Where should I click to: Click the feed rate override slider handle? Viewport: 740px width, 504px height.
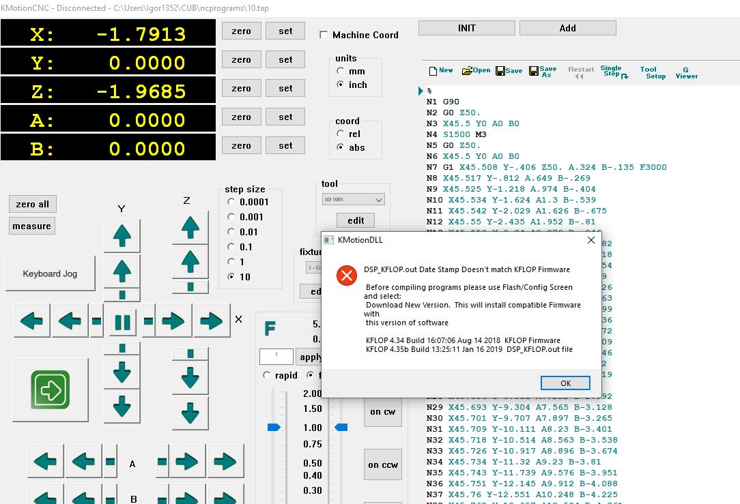274,428
